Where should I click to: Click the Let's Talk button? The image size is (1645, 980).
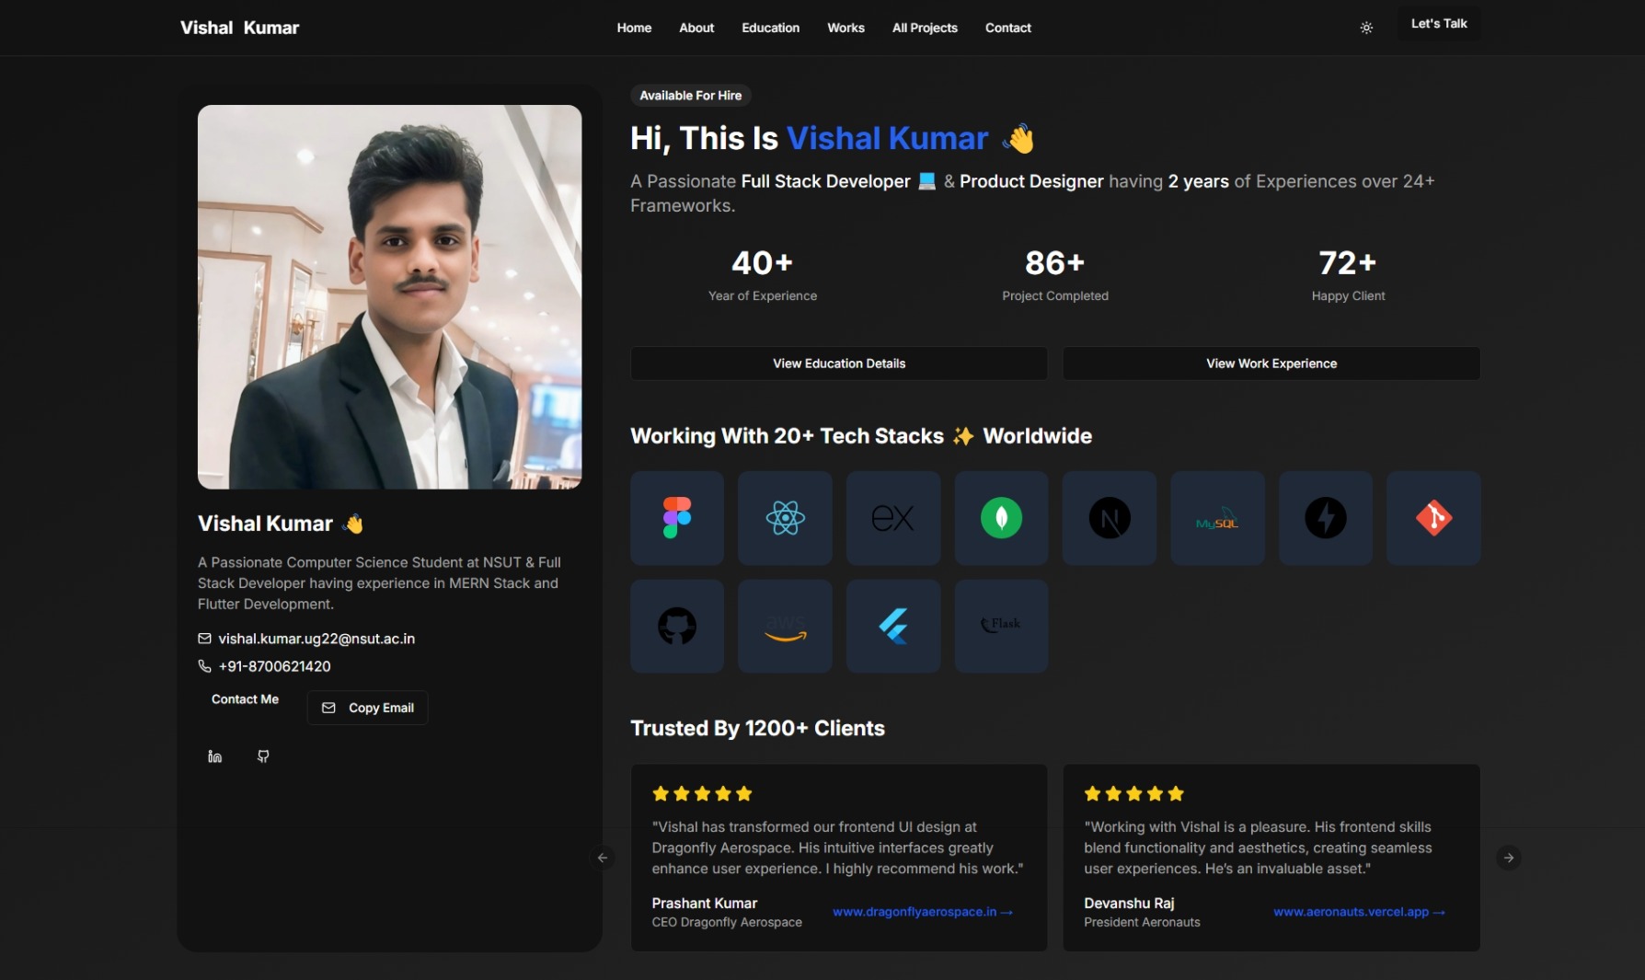pos(1438,23)
